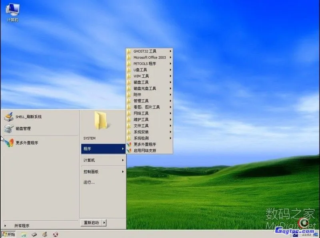Expand the Microsoft Office 2003 submenu
This screenshot has height=238, width=320.
click(x=171, y=58)
